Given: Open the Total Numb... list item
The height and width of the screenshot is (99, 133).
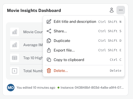Looking at the screenshot, I should coord(26,71).
